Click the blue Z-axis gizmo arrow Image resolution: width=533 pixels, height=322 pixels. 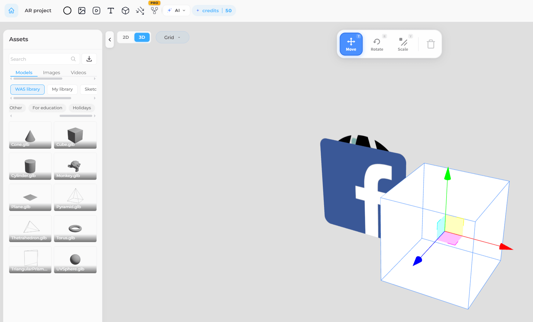tap(417, 261)
